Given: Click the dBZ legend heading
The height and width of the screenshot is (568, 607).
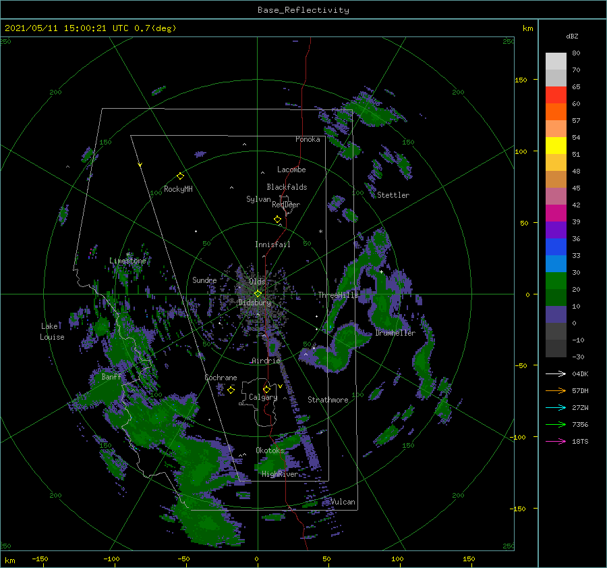Looking at the screenshot, I should [x=572, y=36].
